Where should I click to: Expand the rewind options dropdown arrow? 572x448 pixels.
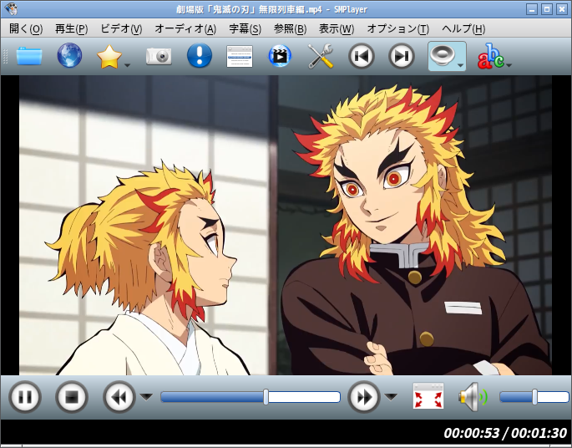tap(147, 397)
